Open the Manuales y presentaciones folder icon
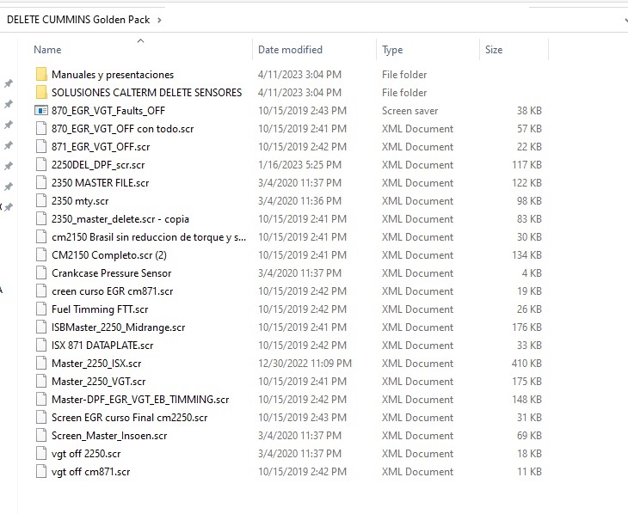This screenshot has width=628, height=514. pyautogui.click(x=41, y=75)
